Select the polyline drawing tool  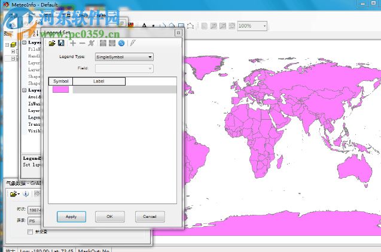pos(163,26)
